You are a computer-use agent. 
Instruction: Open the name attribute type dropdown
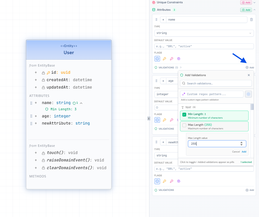(x=204, y=33)
